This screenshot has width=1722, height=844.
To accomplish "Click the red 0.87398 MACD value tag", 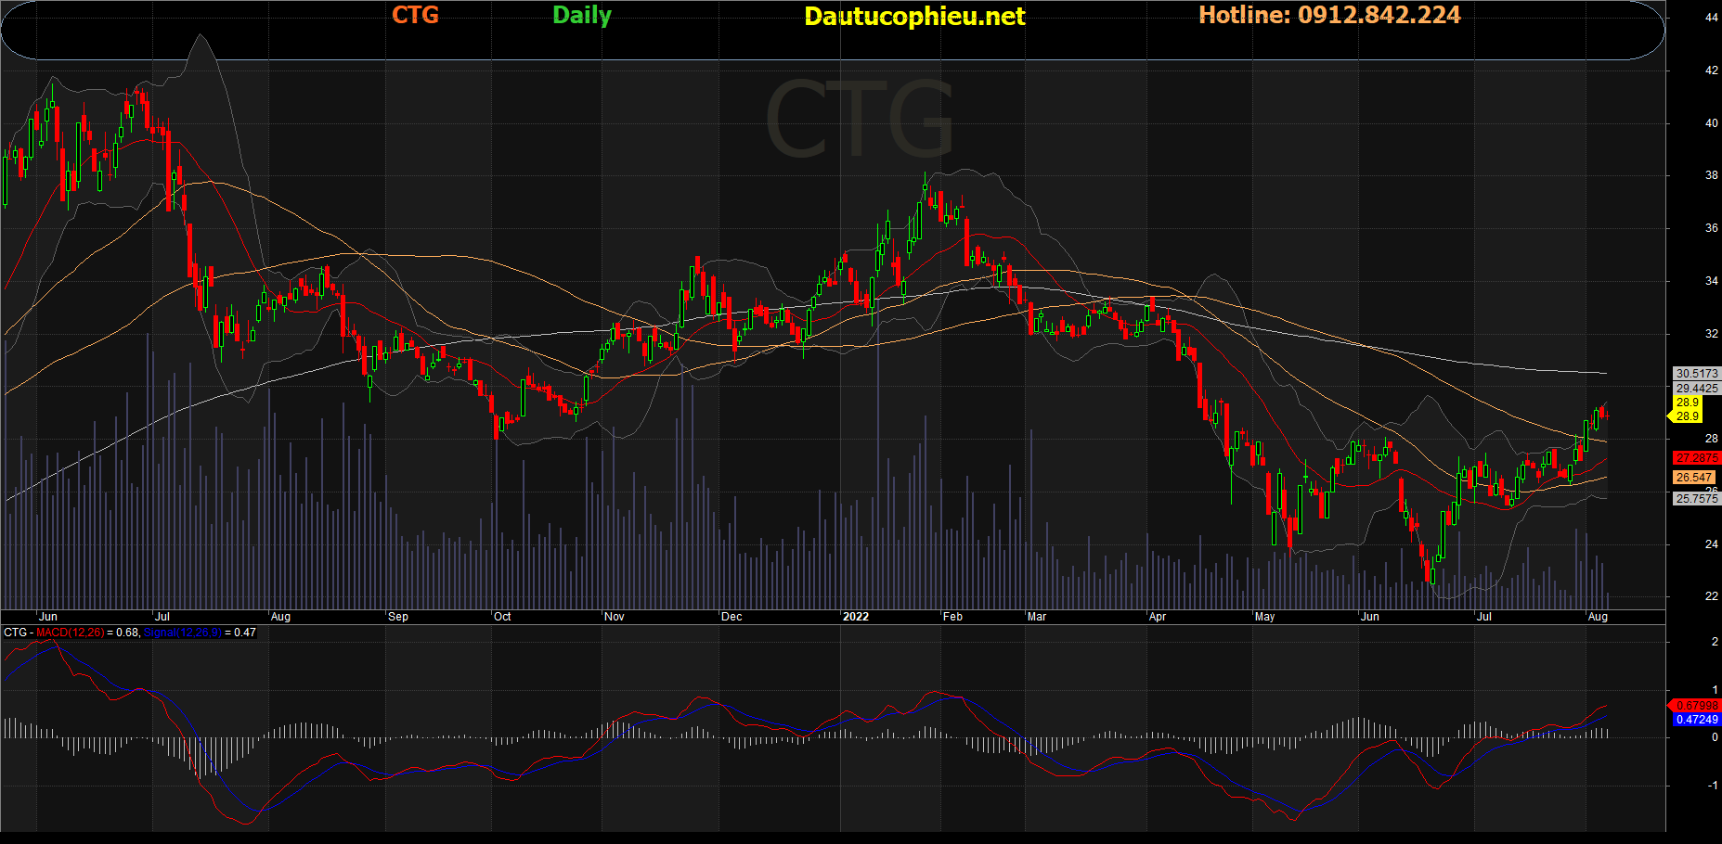I will [1696, 706].
